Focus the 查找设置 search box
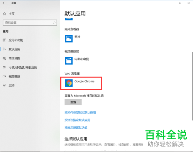Viewport: 193px width, 152px height. [30, 23]
